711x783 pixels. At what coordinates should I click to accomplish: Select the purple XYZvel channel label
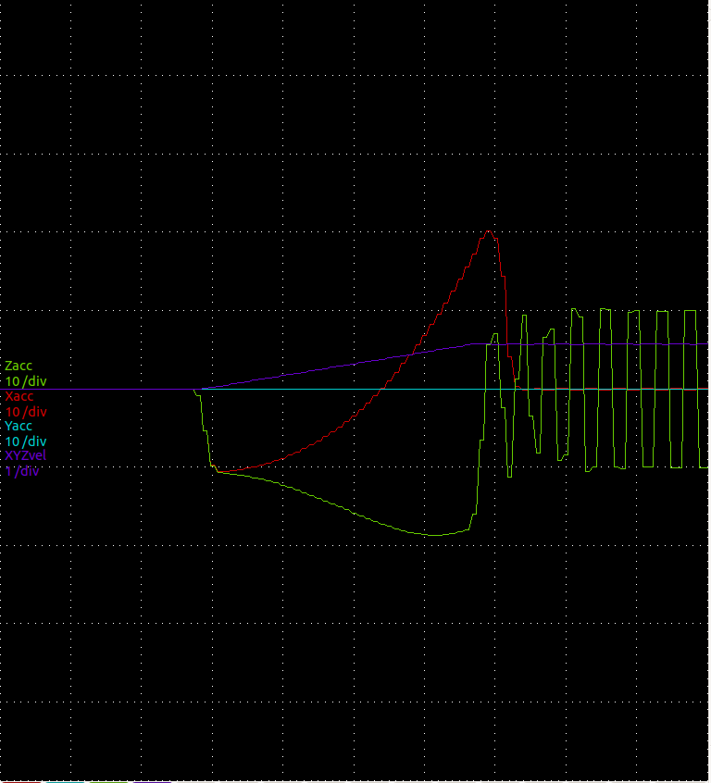[25, 456]
